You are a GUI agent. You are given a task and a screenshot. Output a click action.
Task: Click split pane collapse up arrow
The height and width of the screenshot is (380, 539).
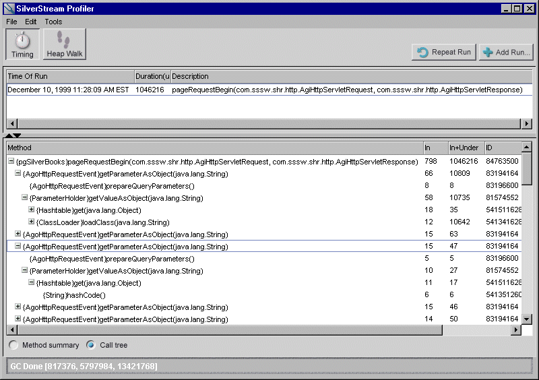coord(9,135)
